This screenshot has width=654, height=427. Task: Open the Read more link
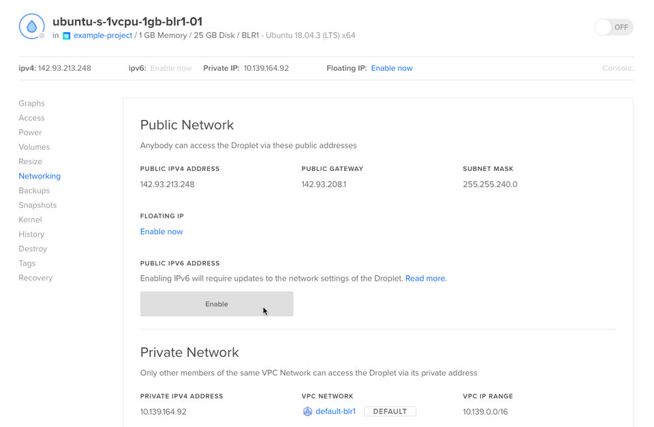pyautogui.click(x=425, y=279)
